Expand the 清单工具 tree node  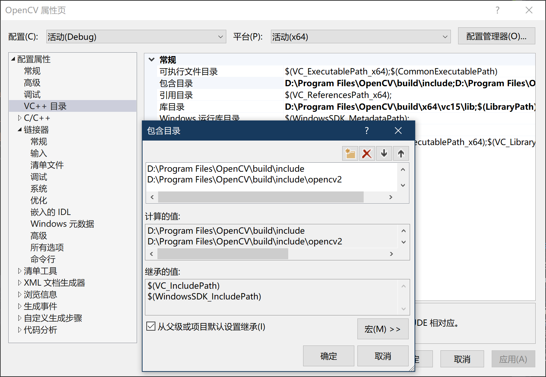tap(20, 271)
